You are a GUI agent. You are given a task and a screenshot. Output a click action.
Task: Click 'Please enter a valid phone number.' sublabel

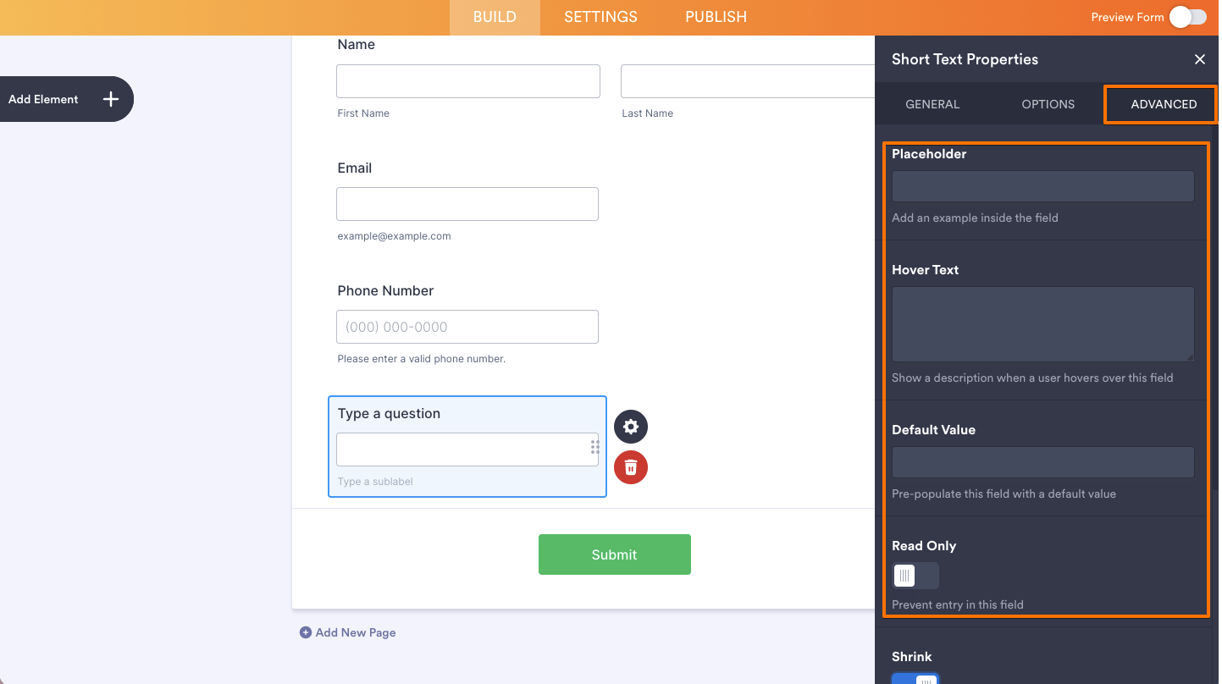421,359
